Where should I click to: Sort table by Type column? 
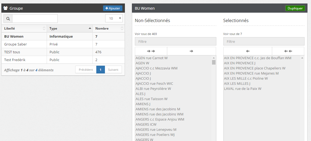(70, 29)
